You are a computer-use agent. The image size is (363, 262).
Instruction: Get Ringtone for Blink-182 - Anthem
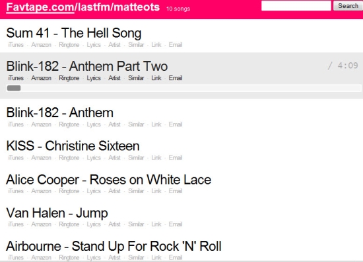tap(69, 124)
